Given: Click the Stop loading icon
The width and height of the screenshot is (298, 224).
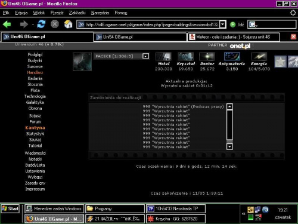Looking at the screenshot, I should pyautogui.click(x=55, y=24).
